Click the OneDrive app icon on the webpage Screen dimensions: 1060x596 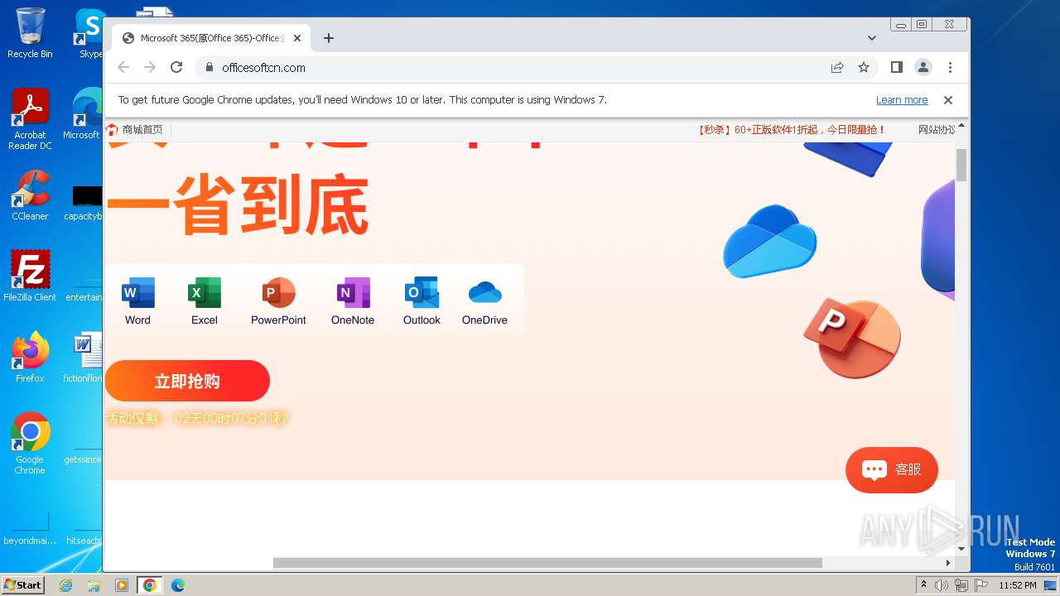[484, 293]
